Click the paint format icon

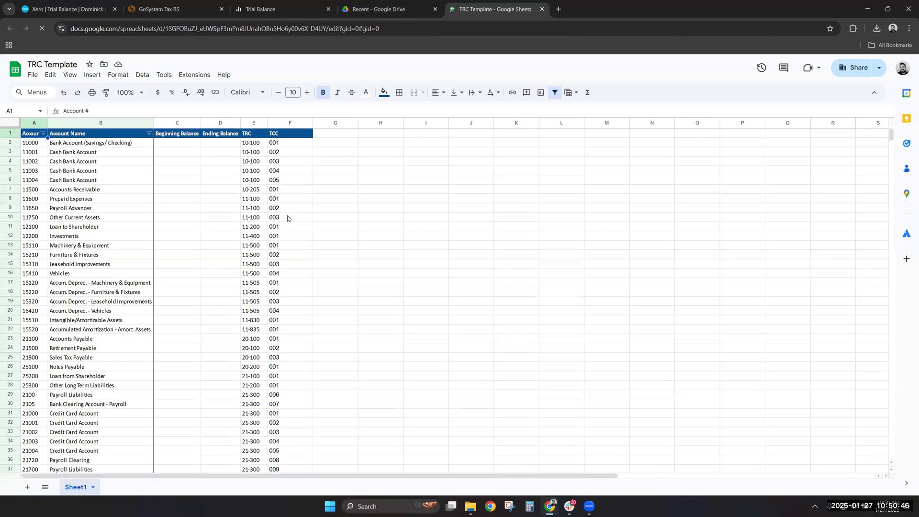pyautogui.click(x=106, y=92)
